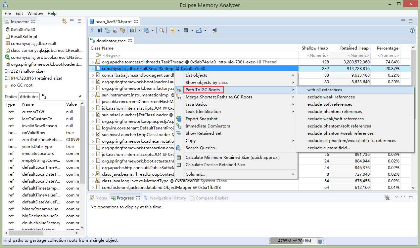Click the Compare to another heap dump icon

click(214, 30)
